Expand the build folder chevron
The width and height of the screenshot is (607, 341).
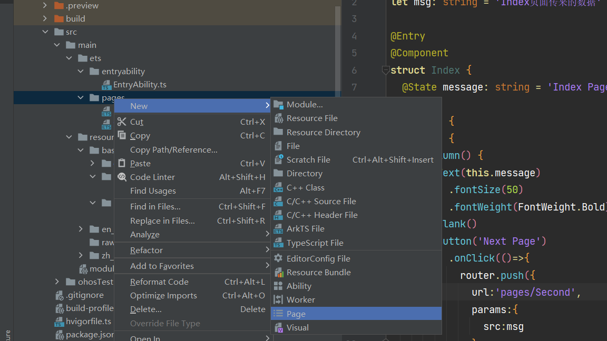point(45,18)
